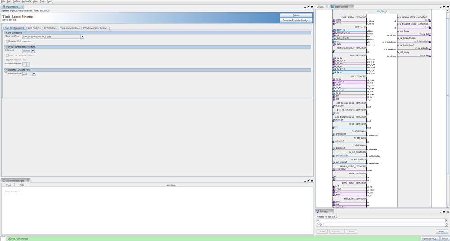Maximize the Presets panel
450x241 pixels.
point(448,212)
